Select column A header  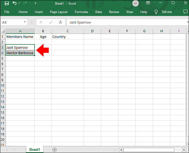[x=20, y=31]
